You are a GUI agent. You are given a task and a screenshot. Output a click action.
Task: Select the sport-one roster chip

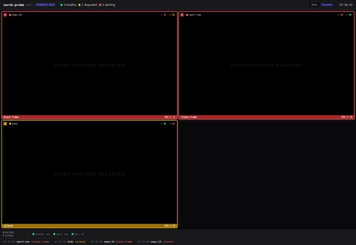click(x=61, y=234)
